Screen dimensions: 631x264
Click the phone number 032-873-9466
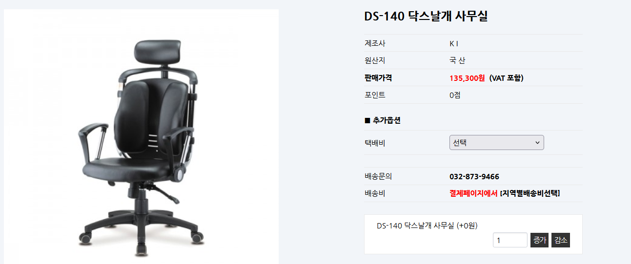tap(474, 176)
